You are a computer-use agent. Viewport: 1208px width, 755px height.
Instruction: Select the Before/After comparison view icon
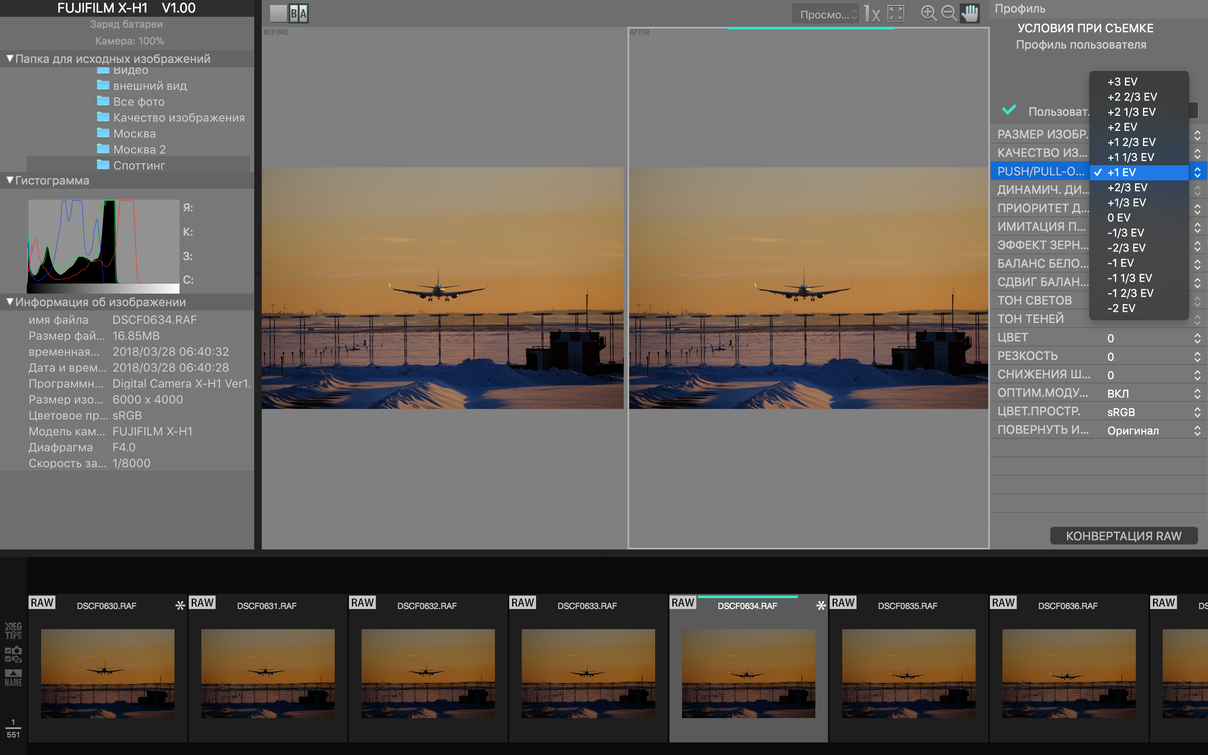(x=299, y=13)
